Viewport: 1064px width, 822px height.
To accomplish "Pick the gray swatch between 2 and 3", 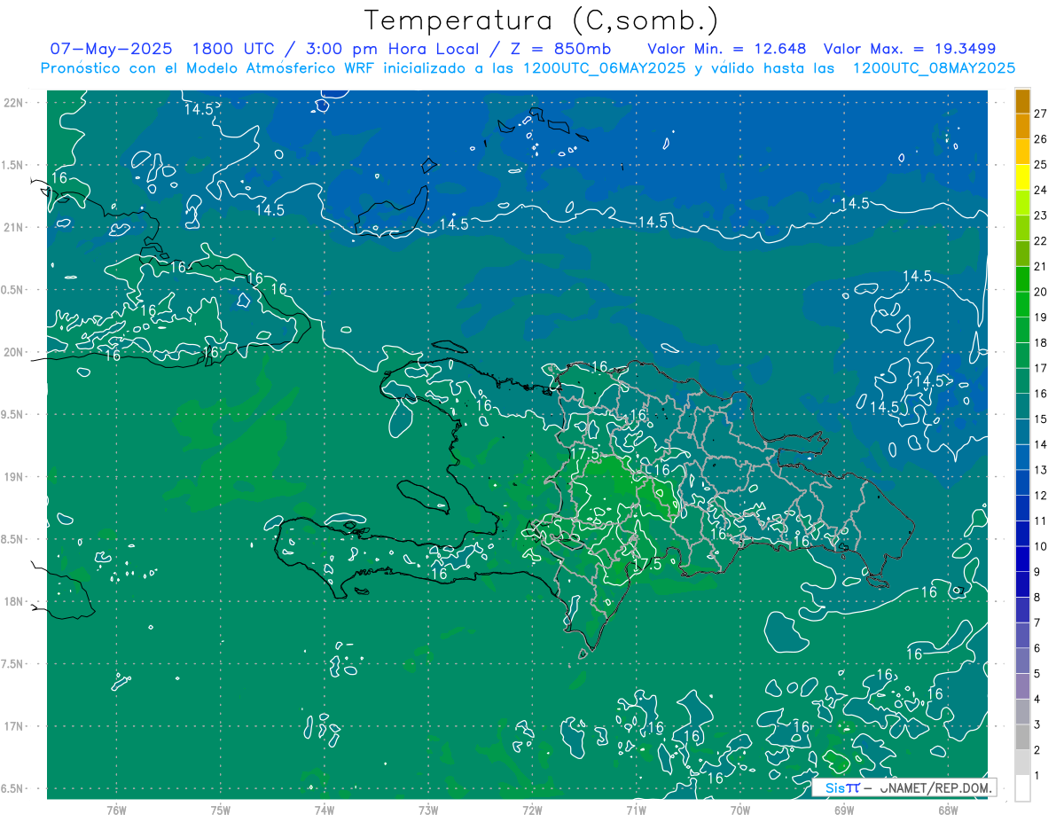I will [x=1022, y=738].
